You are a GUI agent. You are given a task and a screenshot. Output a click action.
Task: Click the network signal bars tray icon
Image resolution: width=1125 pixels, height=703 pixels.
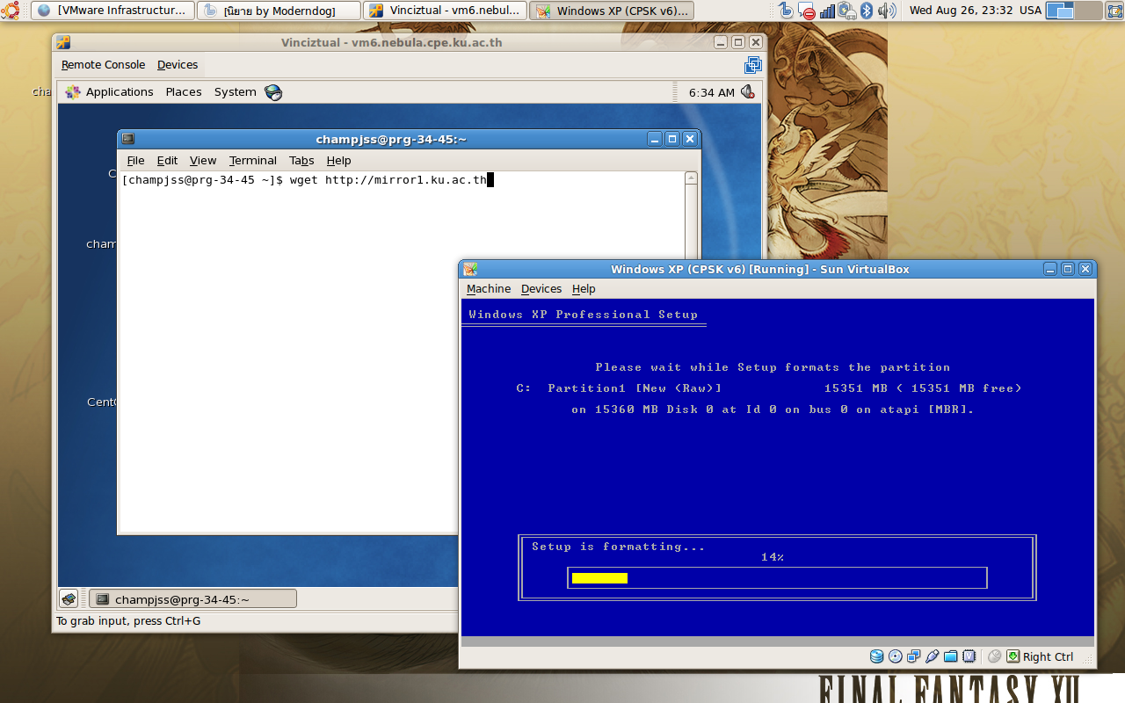pyautogui.click(x=827, y=11)
